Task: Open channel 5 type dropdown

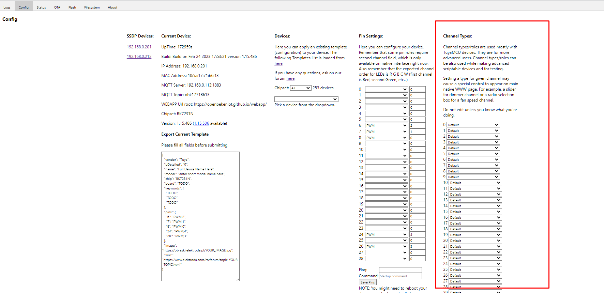Action: coord(473,154)
